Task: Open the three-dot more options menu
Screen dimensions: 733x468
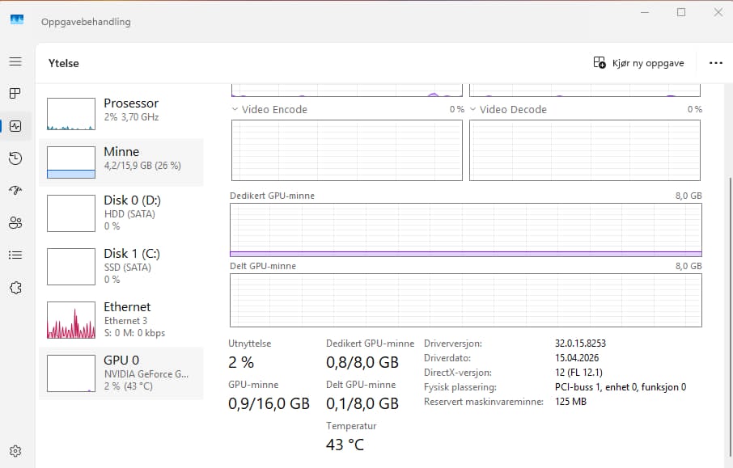Action: pos(716,63)
